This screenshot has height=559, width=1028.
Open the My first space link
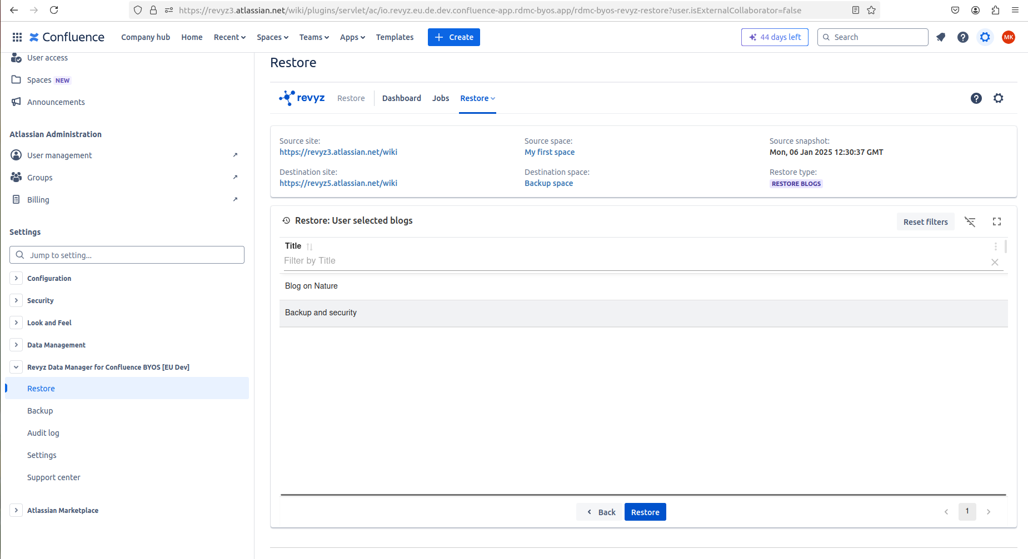point(550,152)
